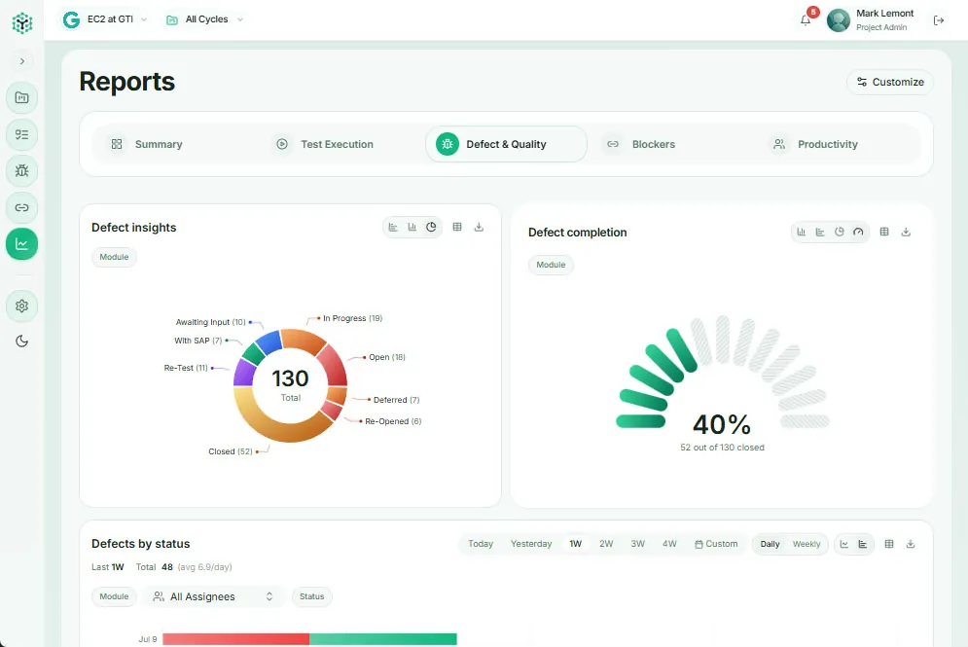Open the All Assignees dropdown

pos(213,596)
